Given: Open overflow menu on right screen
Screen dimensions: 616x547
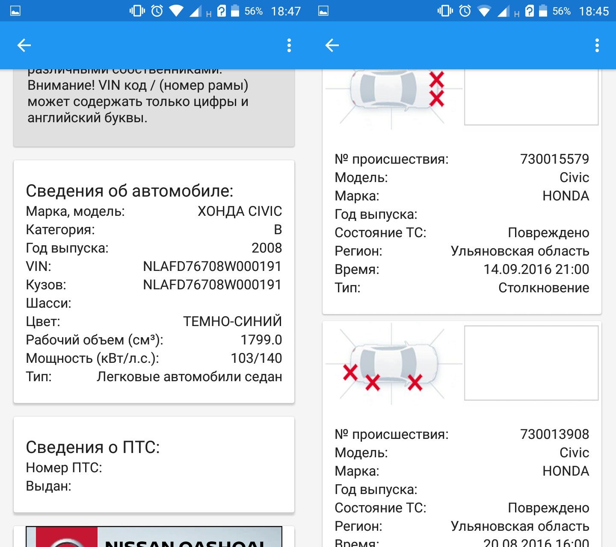Looking at the screenshot, I should (597, 45).
